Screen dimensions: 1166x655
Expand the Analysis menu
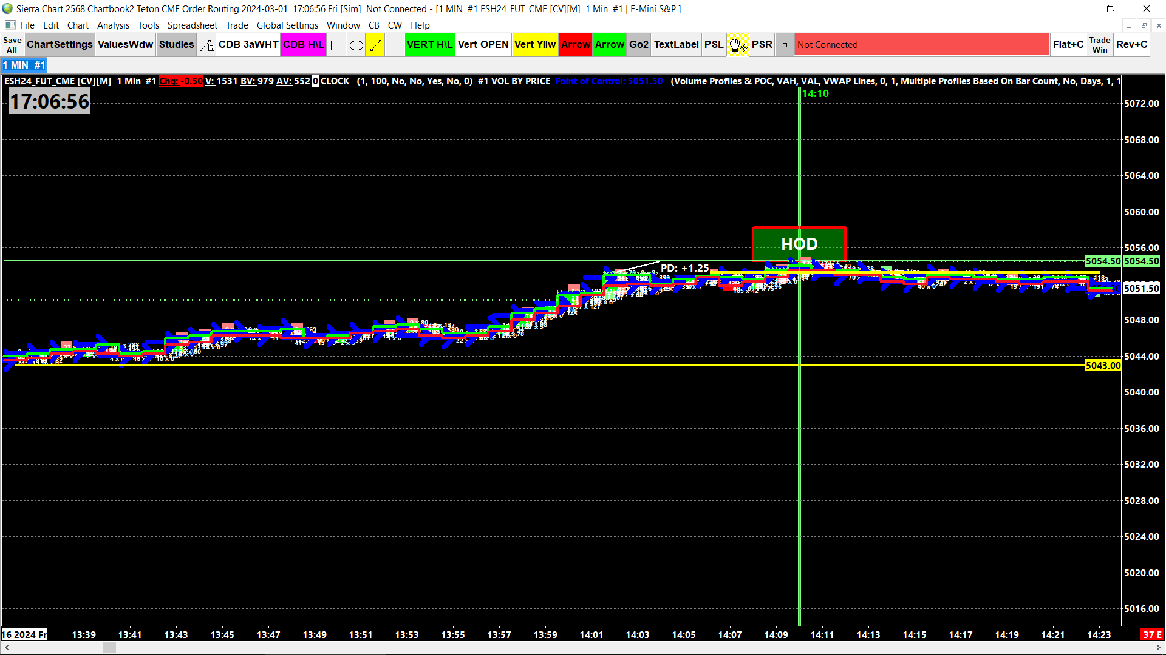(x=113, y=25)
